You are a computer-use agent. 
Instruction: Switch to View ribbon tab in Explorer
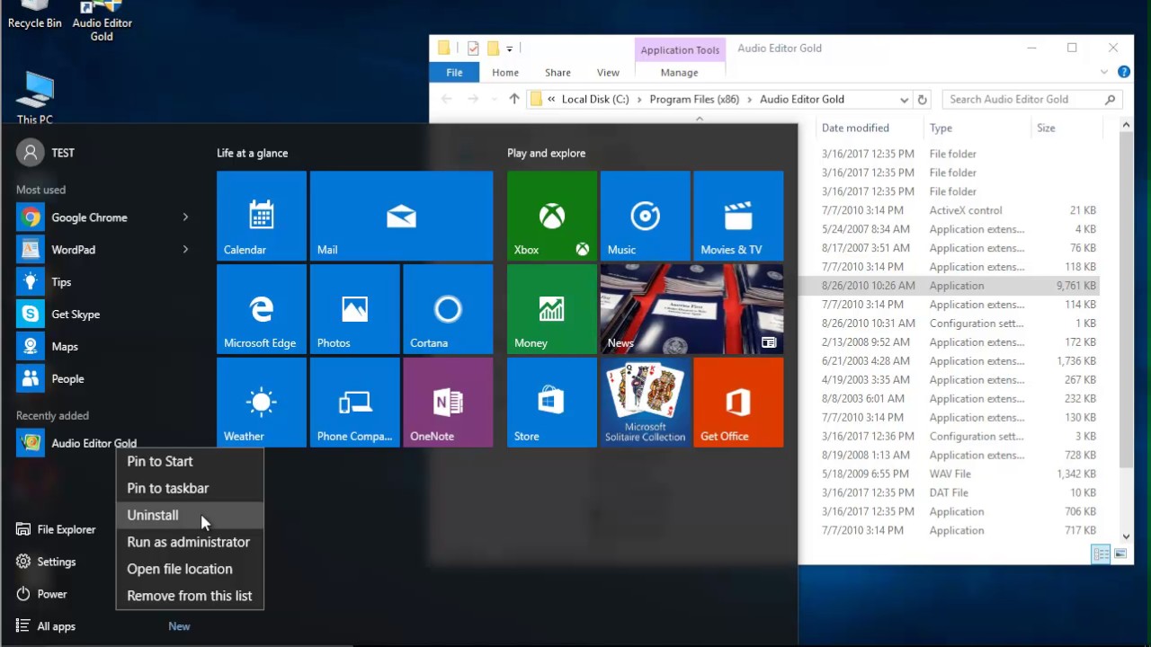pyautogui.click(x=608, y=73)
